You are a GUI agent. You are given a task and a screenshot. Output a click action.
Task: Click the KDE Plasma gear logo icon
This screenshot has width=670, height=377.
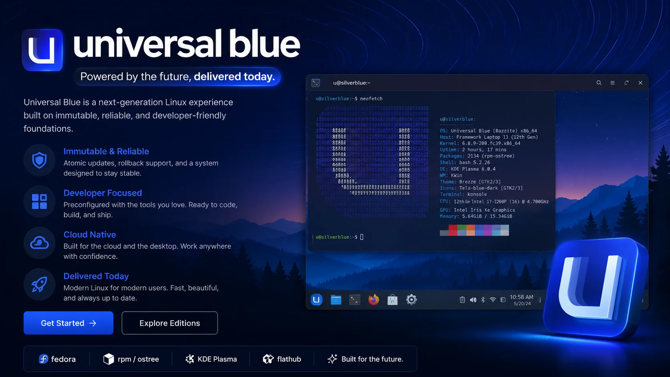tap(190, 359)
